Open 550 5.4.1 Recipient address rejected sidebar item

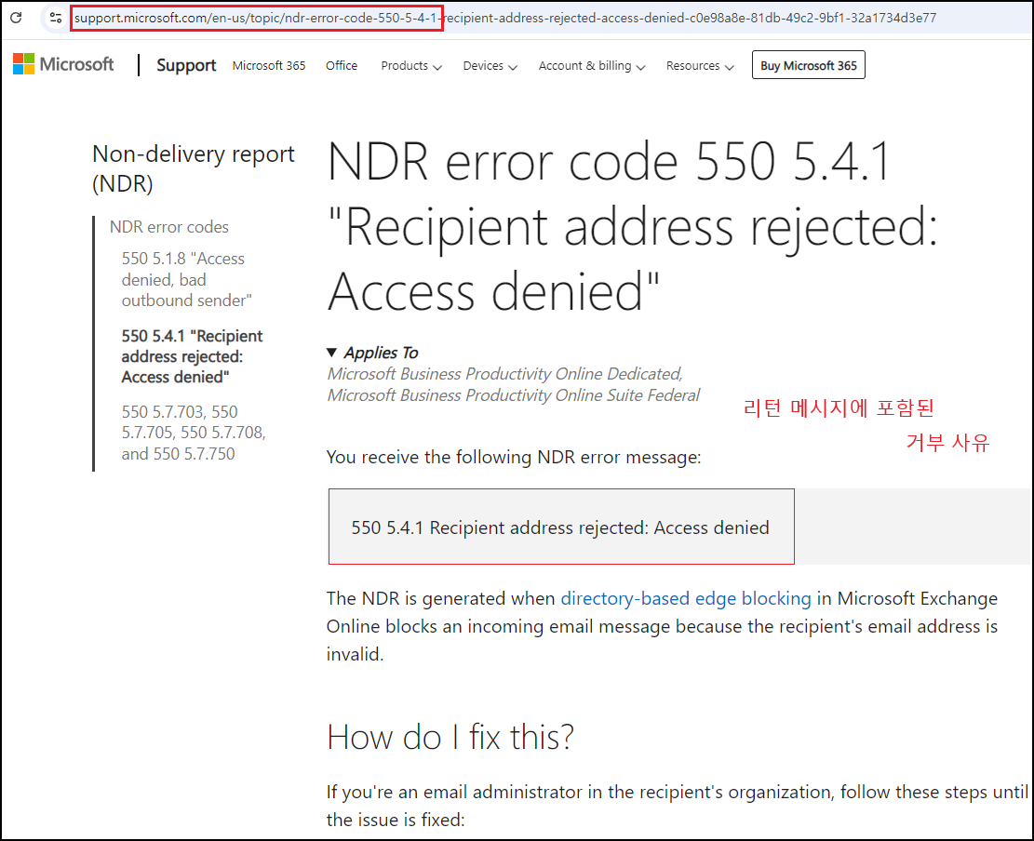(192, 356)
